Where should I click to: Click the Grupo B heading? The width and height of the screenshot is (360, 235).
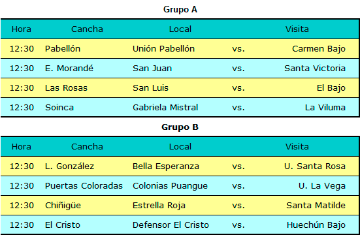tap(180, 127)
